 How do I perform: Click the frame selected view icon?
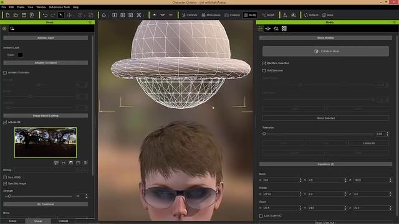pos(131,15)
